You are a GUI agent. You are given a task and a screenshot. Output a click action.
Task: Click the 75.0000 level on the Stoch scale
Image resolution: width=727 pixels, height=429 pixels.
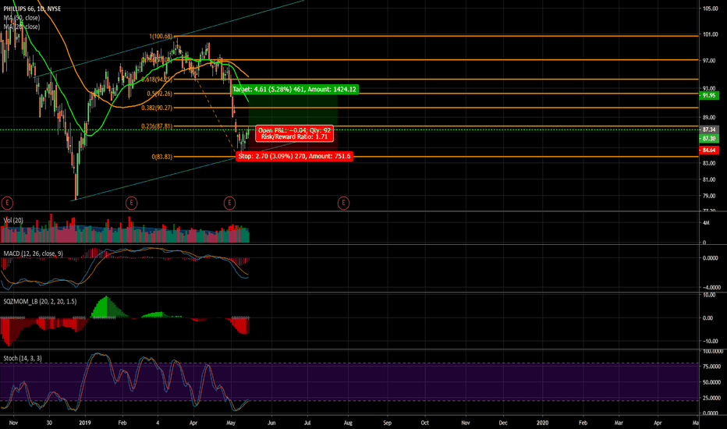click(711, 367)
